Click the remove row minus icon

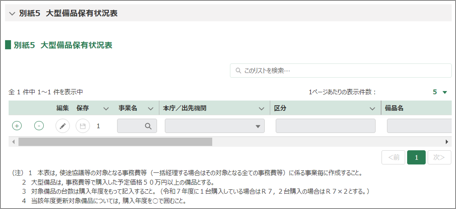[39, 126]
